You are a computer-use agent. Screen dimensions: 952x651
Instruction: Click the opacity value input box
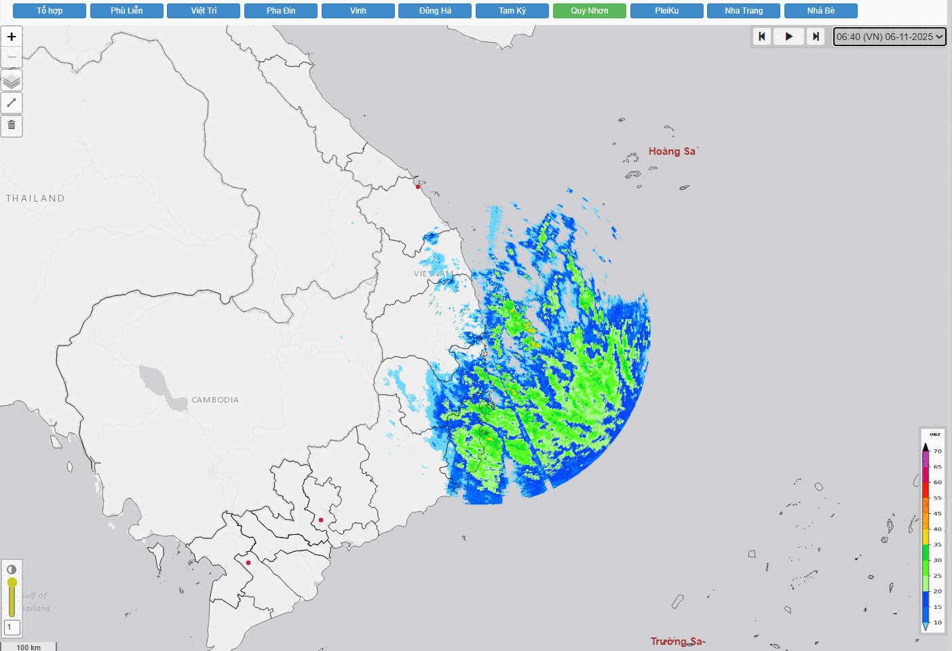[12, 627]
